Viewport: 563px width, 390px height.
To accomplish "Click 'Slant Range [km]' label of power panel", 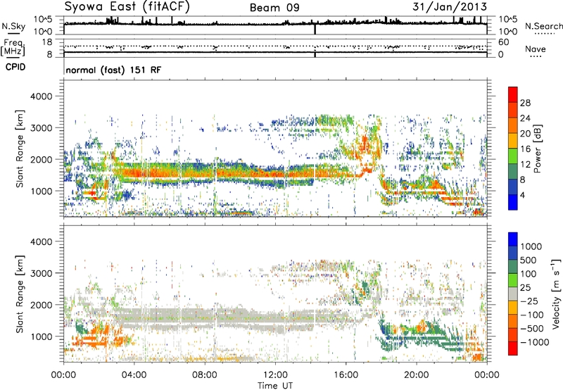I will [x=20, y=149].
